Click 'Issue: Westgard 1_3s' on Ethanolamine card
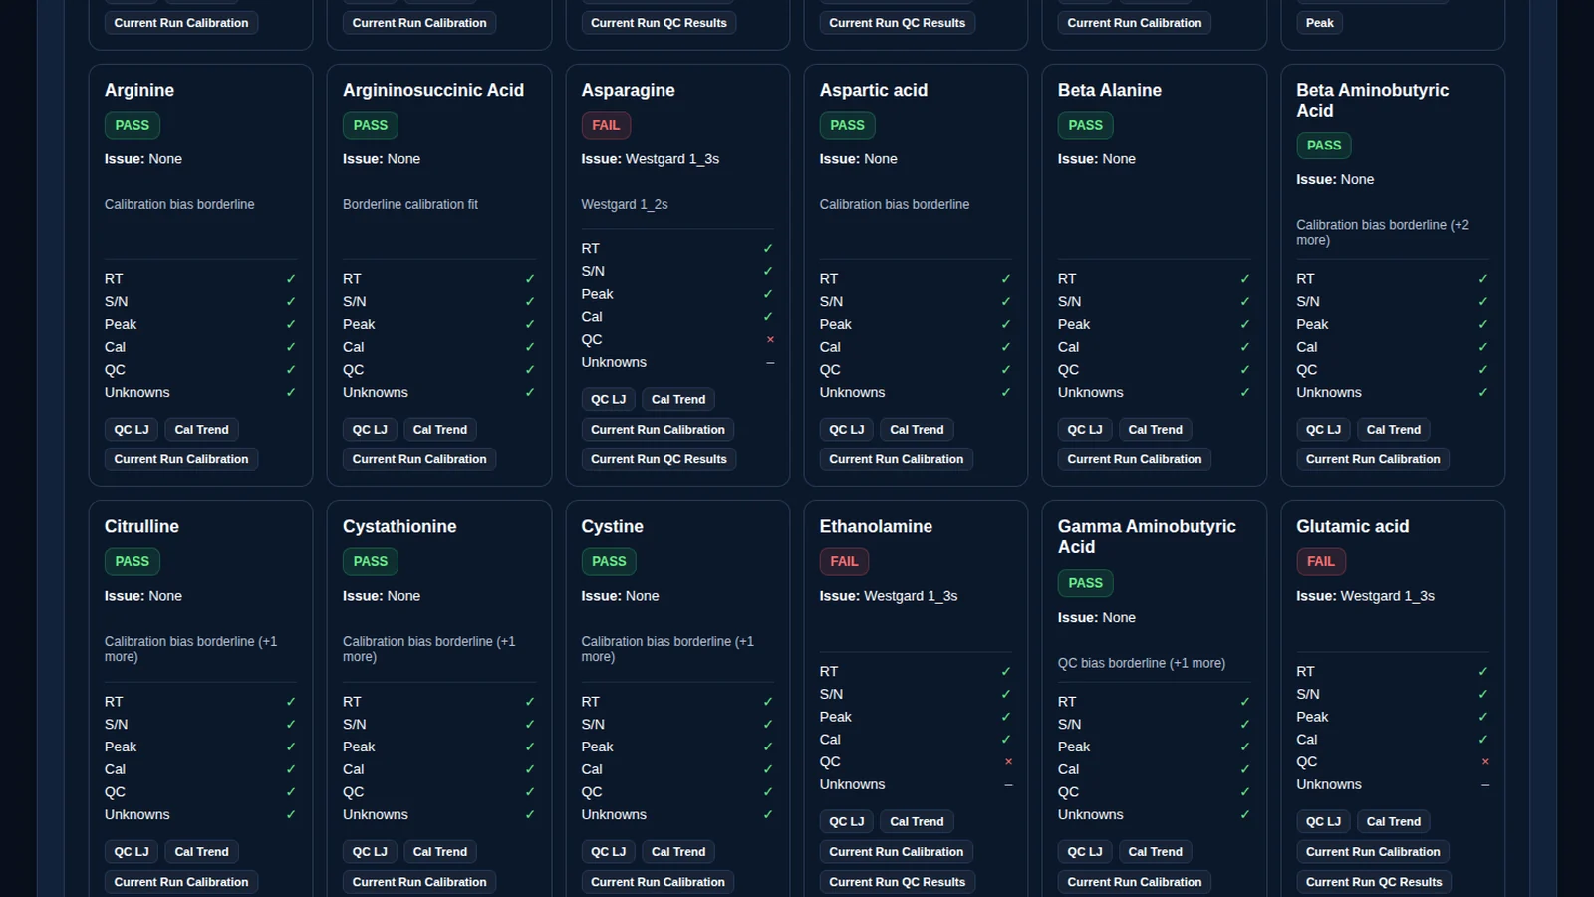Screen dimensions: 1594x897 (889, 596)
